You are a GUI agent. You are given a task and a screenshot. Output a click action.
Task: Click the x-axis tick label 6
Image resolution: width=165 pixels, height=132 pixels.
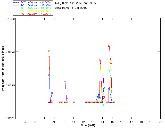25,122
